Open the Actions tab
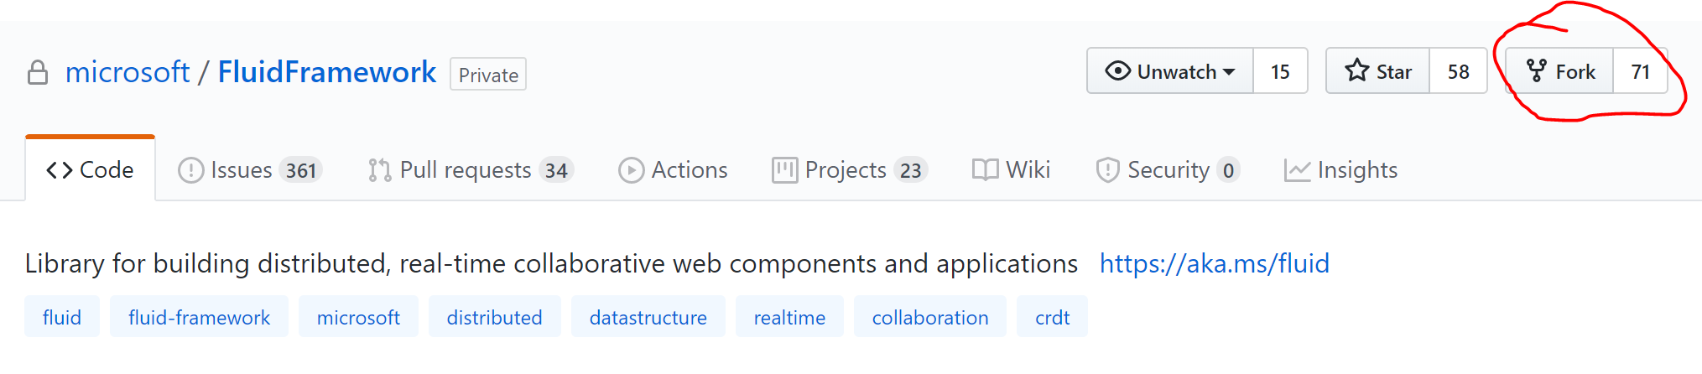This screenshot has height=374, width=1702. point(673,170)
